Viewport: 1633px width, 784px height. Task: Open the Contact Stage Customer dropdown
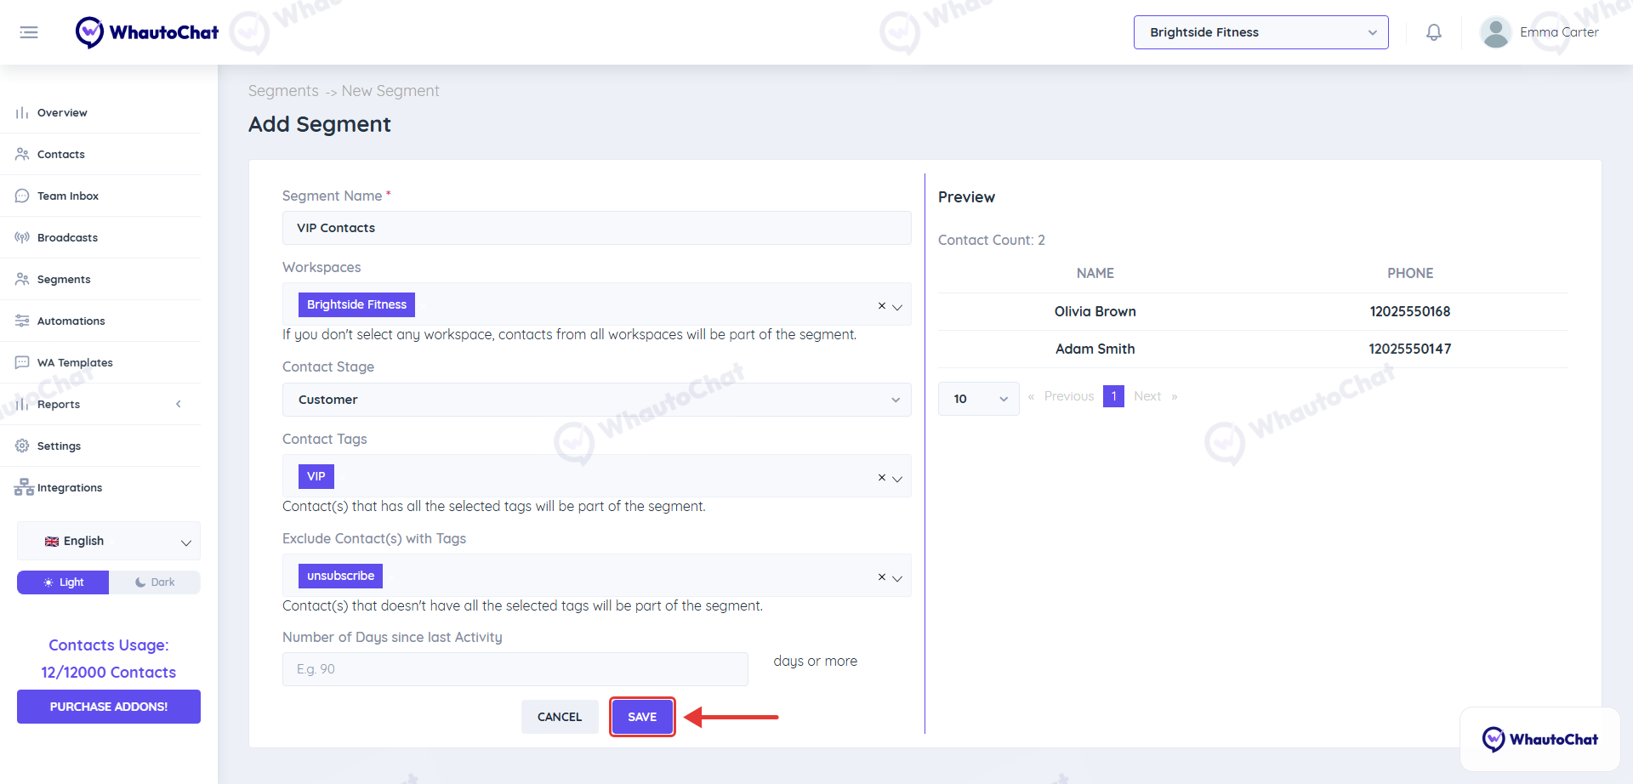[x=596, y=400]
